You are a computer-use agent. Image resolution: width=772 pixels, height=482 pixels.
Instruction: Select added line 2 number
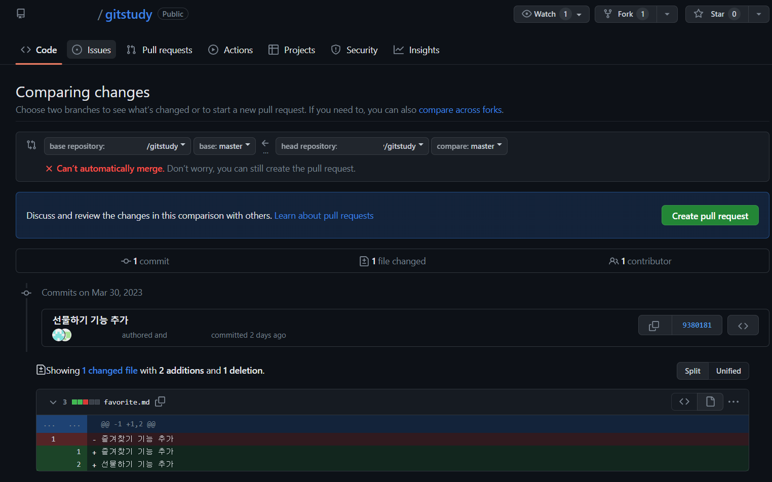tap(79, 464)
